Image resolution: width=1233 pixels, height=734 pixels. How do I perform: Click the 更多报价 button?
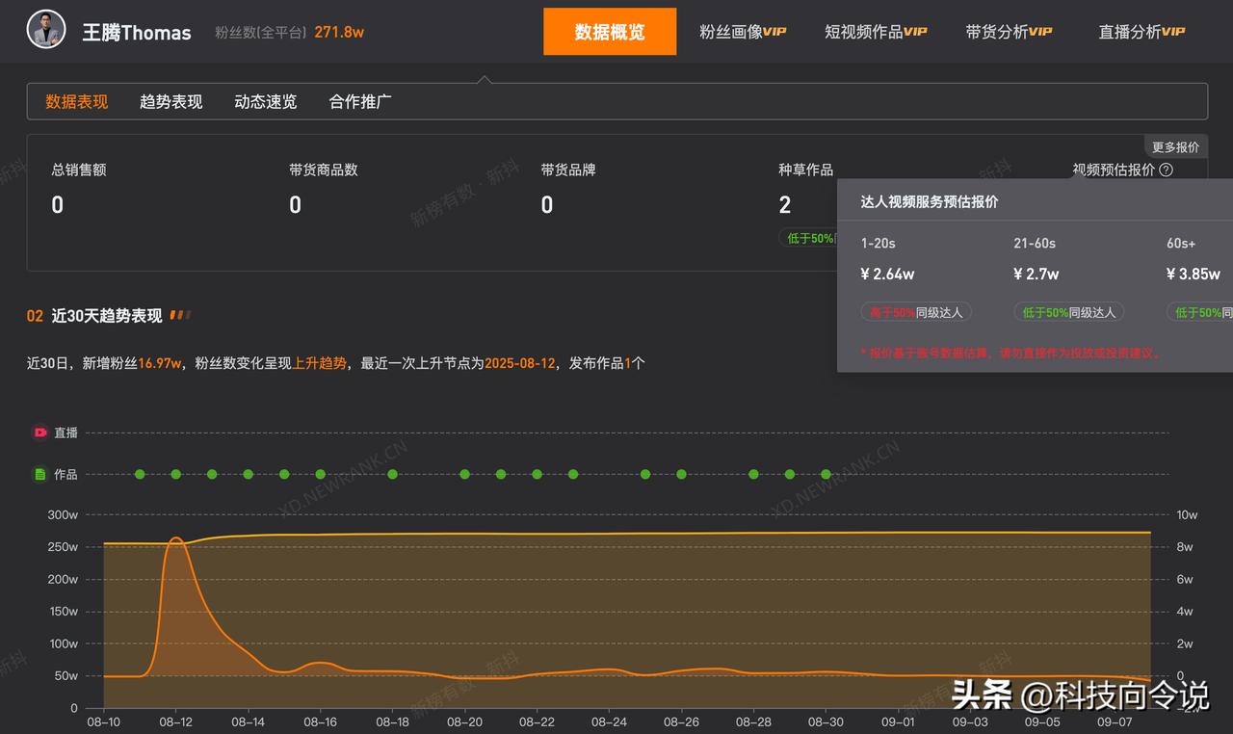tap(1175, 147)
